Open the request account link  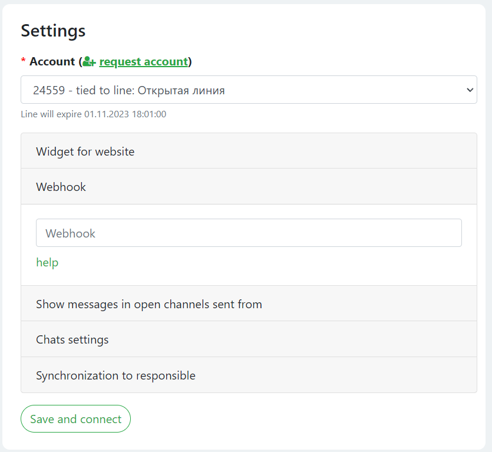point(143,61)
